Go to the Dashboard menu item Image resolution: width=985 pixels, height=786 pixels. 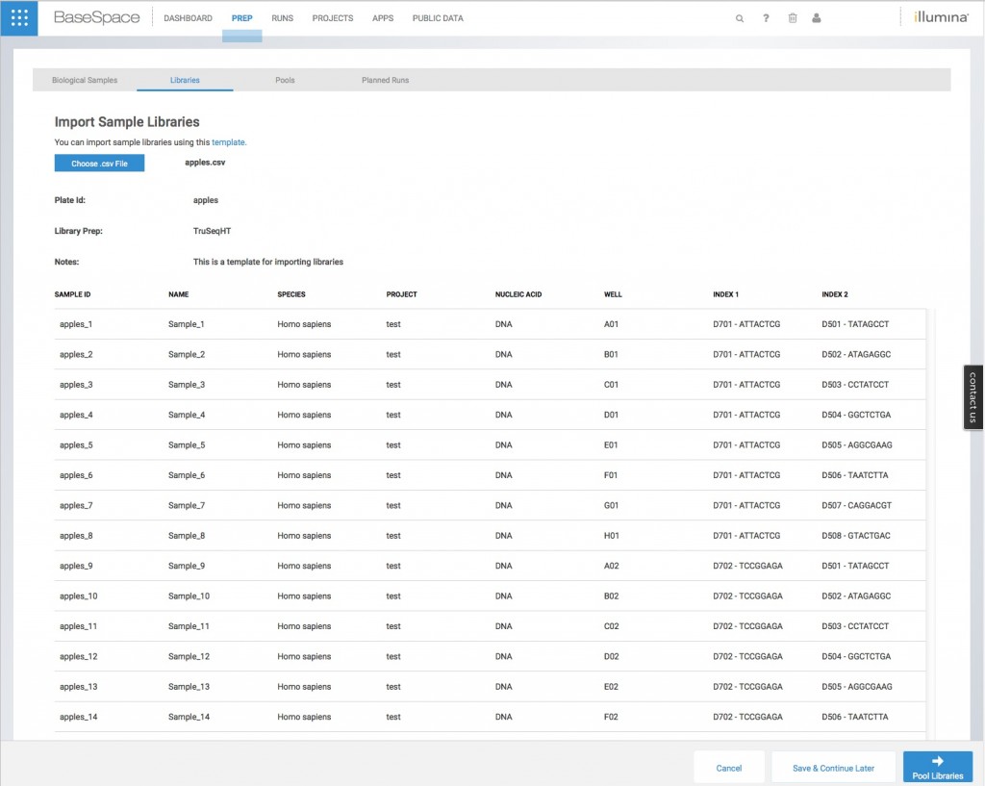[188, 17]
